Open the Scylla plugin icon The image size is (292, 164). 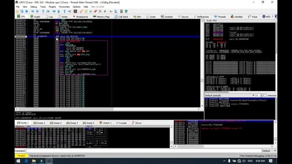coord(75,11)
